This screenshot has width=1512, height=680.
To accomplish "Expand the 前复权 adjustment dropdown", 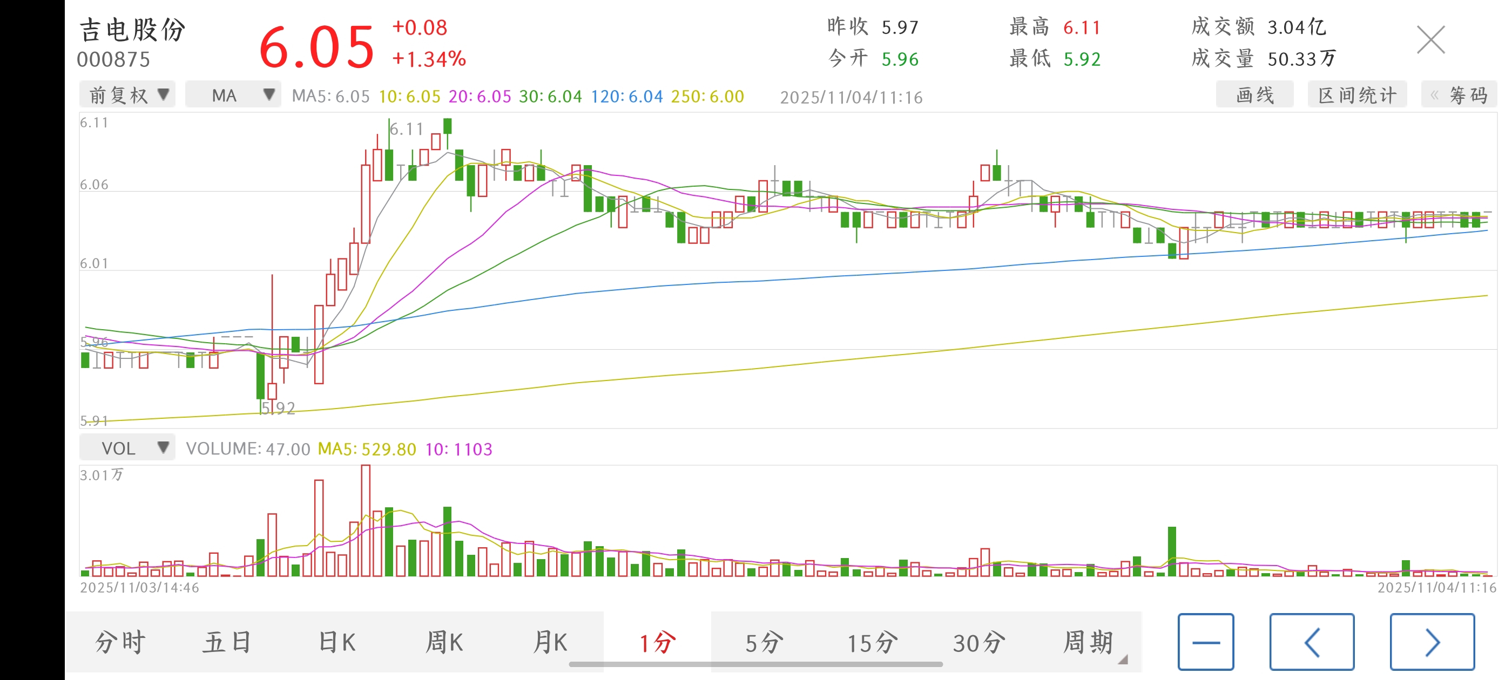I will (127, 95).
